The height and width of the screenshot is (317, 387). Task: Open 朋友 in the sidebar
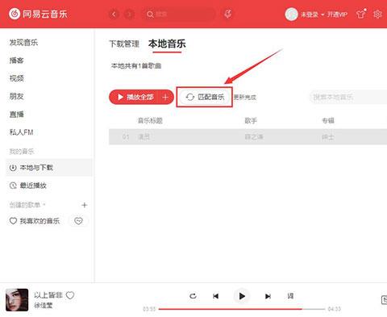[16, 96]
